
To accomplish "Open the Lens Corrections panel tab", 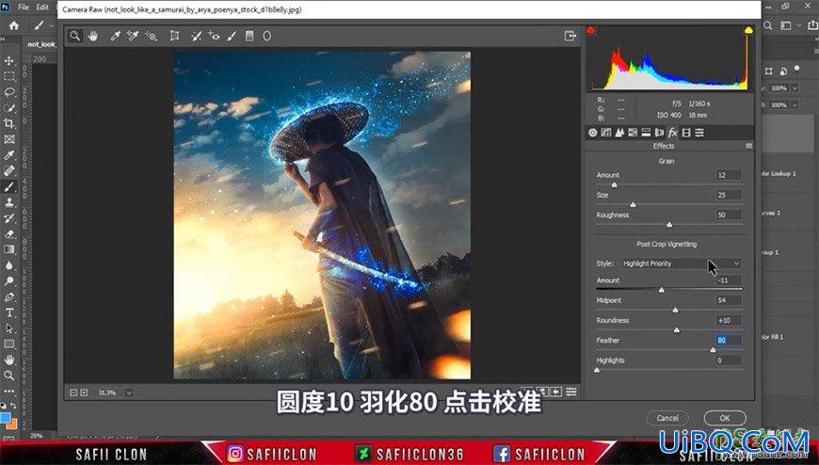I will pyautogui.click(x=659, y=133).
